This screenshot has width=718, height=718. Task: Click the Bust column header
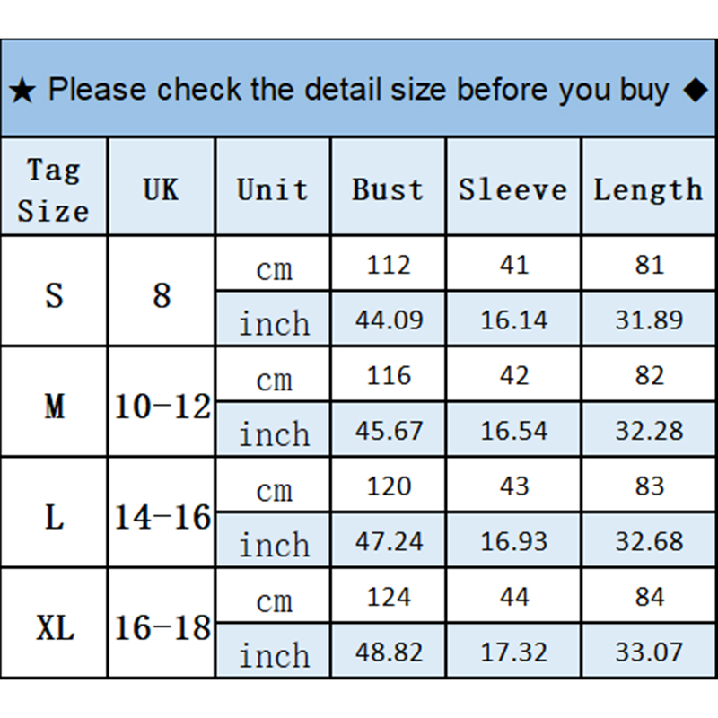[388, 189]
